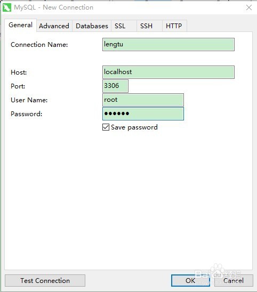
Task: Select the General tab
Action: click(x=20, y=25)
